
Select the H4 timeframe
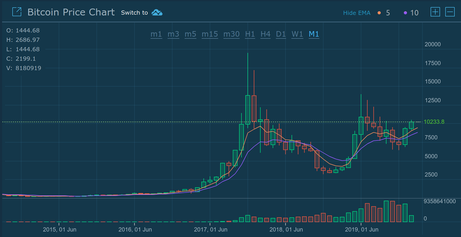265,34
